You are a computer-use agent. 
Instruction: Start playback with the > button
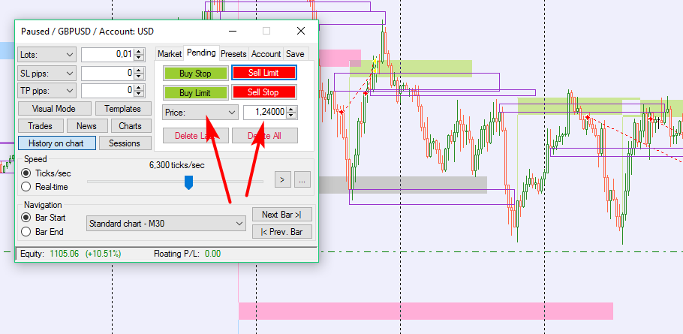point(283,179)
